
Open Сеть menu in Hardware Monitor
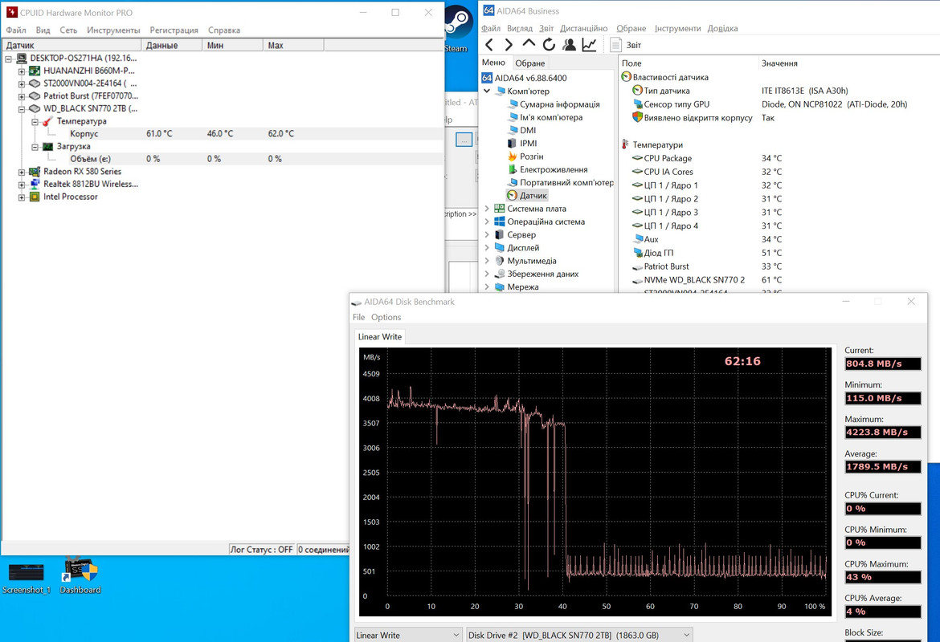pos(68,30)
